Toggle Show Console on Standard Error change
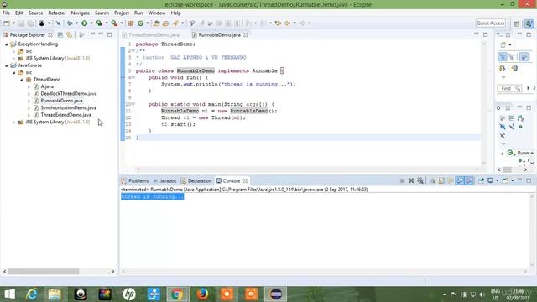 (x=469, y=180)
